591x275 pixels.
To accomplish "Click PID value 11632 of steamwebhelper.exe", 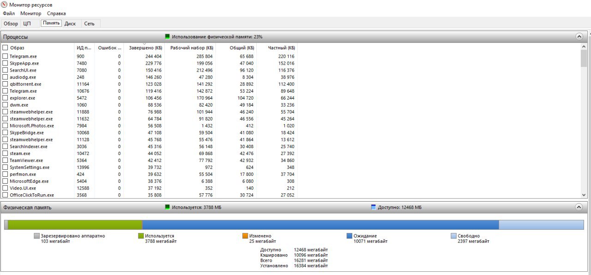I will pos(83,119).
